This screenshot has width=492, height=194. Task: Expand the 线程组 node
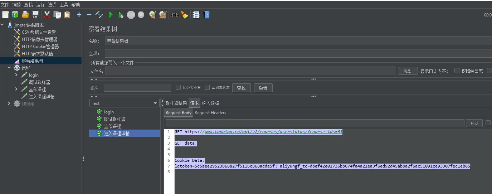[x=9, y=103]
